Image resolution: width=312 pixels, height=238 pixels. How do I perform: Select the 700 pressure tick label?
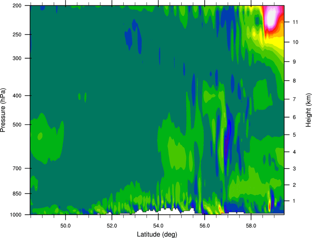pyautogui.click(x=17, y=168)
